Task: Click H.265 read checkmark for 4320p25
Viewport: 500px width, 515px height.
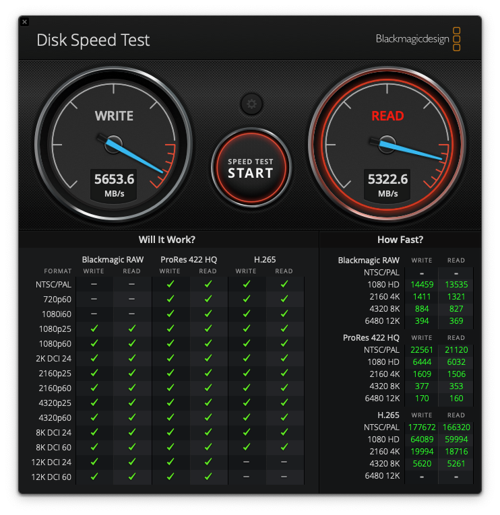Action: coord(284,403)
